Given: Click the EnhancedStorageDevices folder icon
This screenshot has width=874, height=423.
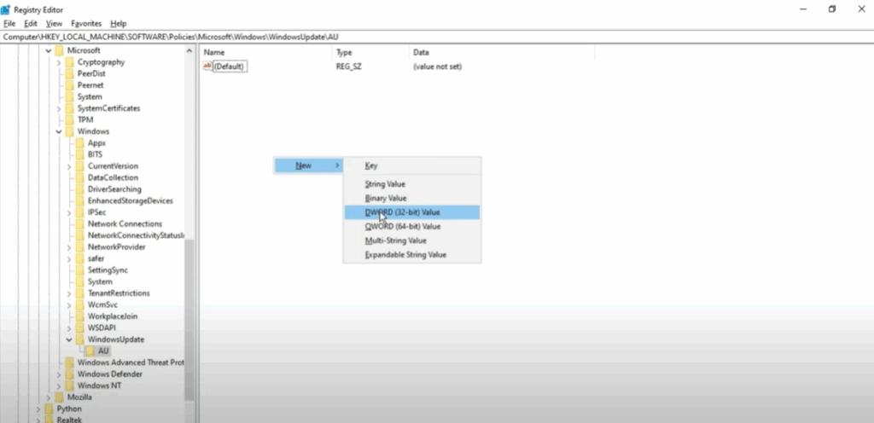Looking at the screenshot, I should 79,200.
